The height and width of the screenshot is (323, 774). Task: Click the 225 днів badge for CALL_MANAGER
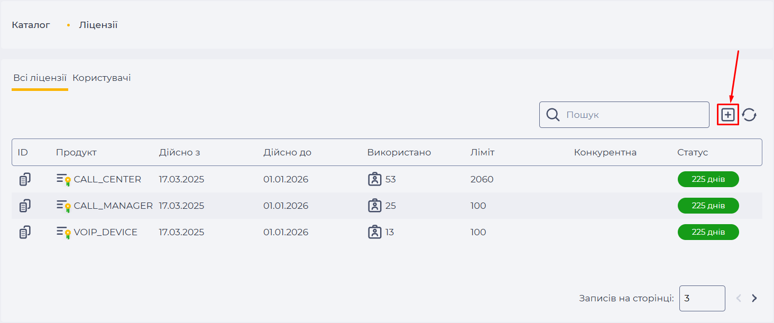708,206
